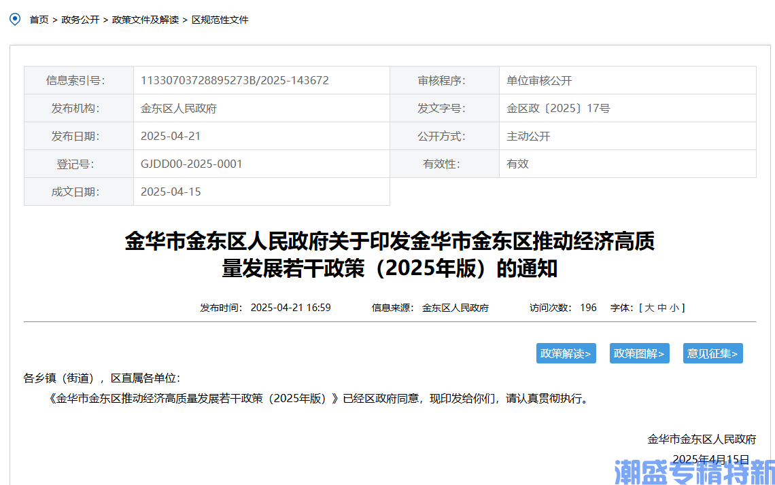Click the 意见征集> button

(712, 353)
